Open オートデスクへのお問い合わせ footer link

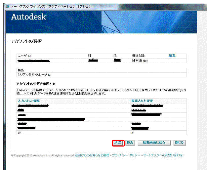pos(163,155)
